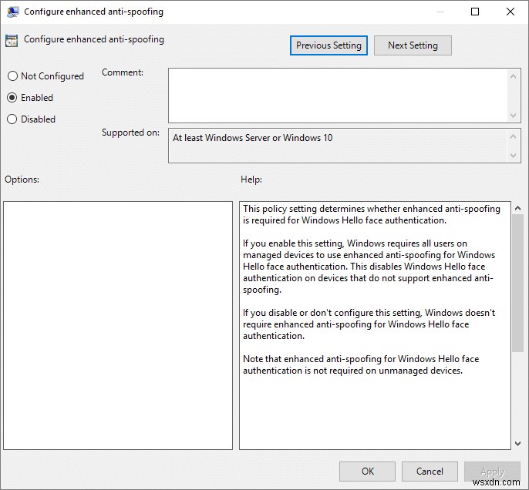Click the 'Supported on:' label
529x490 pixels.
[130, 133]
